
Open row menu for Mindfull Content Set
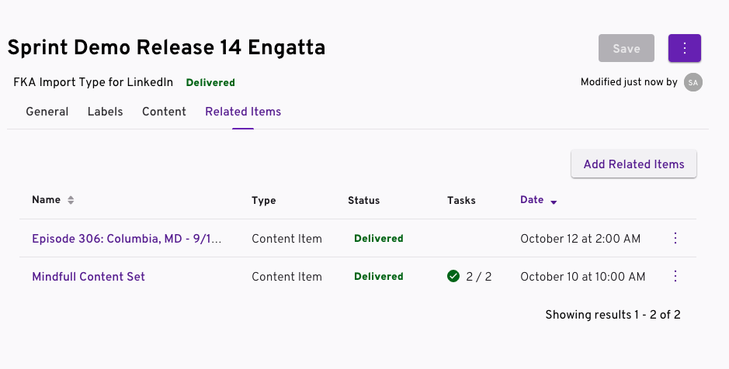(x=675, y=276)
